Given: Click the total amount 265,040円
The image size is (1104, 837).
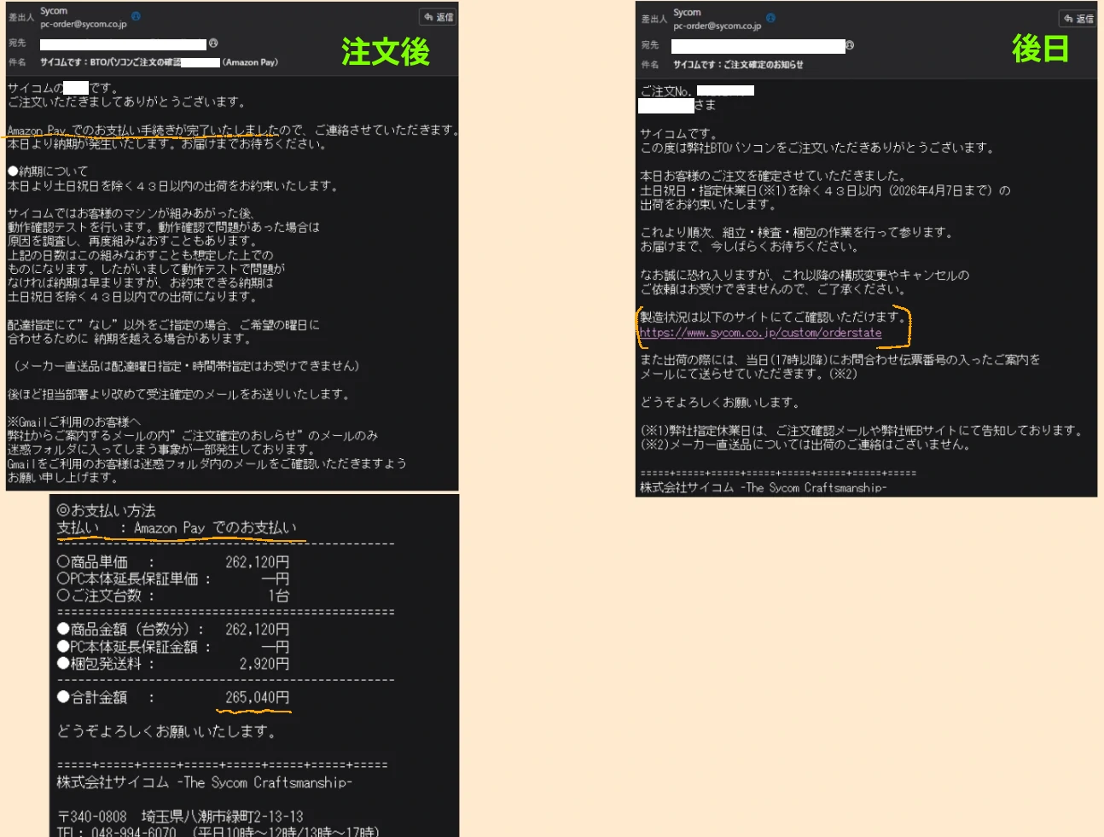Looking at the screenshot, I should (x=257, y=698).
